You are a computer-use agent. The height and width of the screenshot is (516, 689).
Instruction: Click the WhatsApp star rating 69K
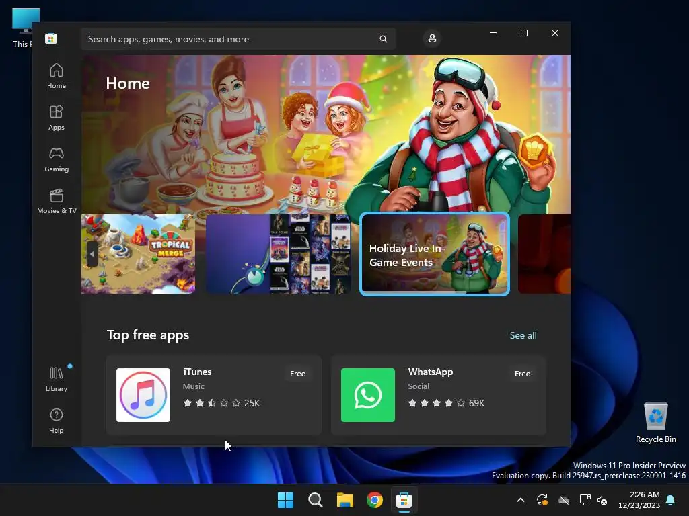(446, 403)
